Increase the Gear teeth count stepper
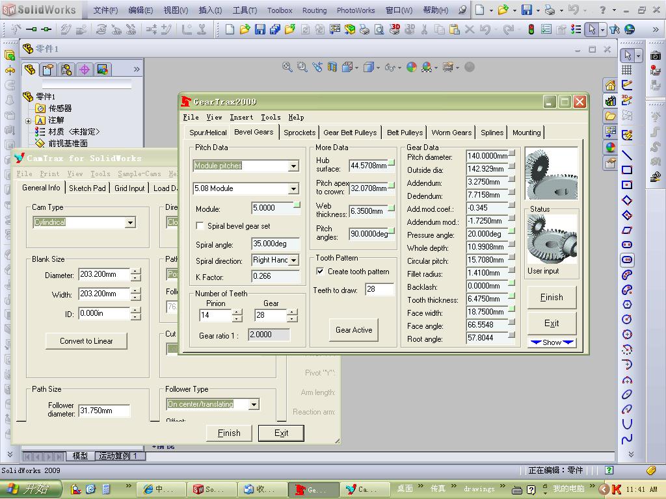Screen dimensions: 666x499 click(x=292, y=312)
